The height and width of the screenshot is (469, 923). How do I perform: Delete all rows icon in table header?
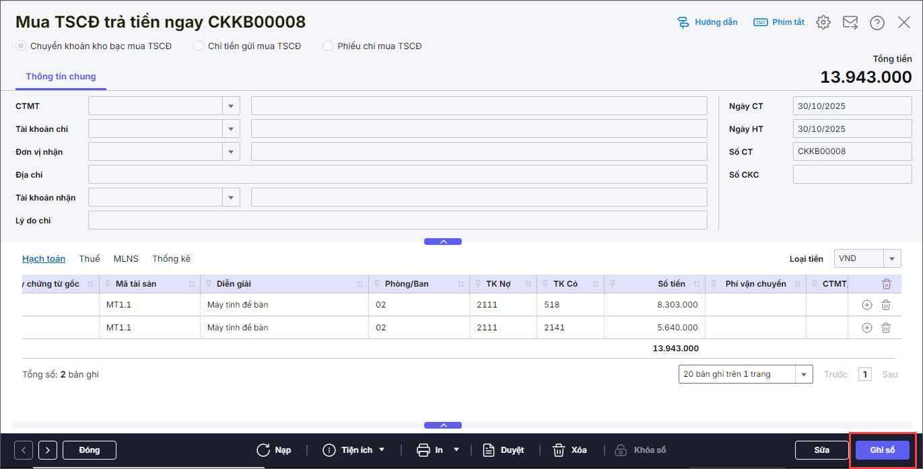point(887,284)
